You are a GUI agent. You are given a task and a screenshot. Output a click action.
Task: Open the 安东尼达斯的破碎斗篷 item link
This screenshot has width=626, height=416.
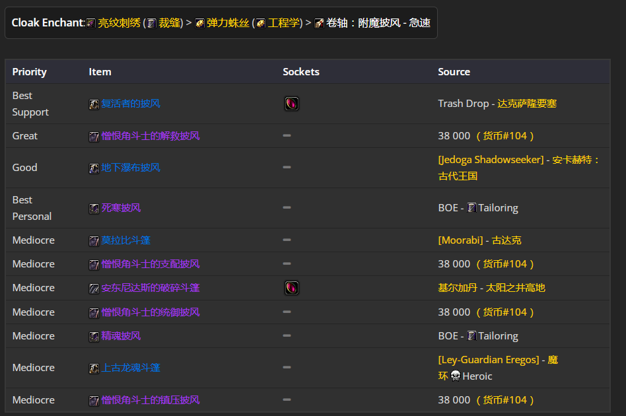151,288
